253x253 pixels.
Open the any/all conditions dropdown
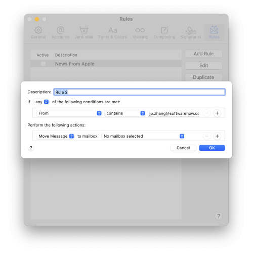(41, 102)
